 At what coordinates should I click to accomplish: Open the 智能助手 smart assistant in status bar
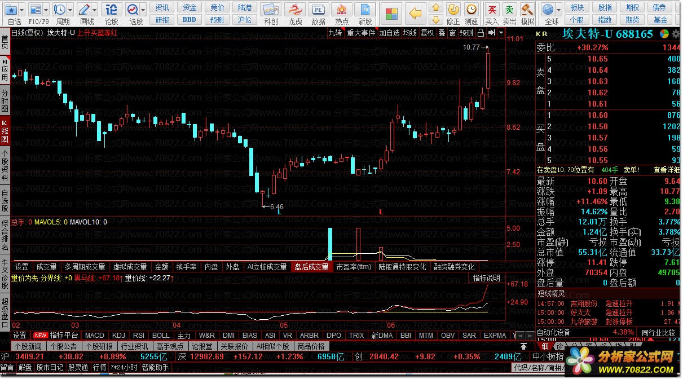tap(155, 367)
